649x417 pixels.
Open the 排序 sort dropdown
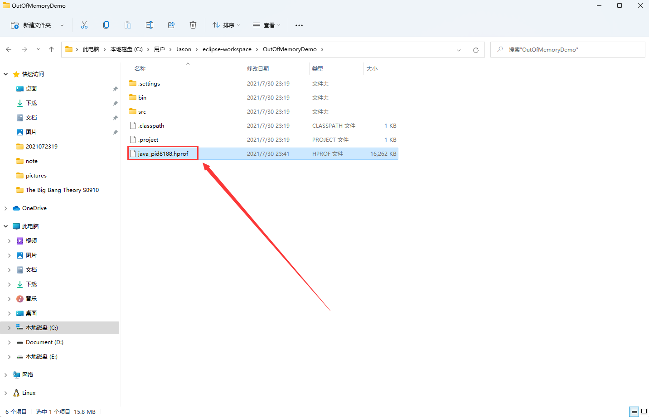click(x=226, y=25)
